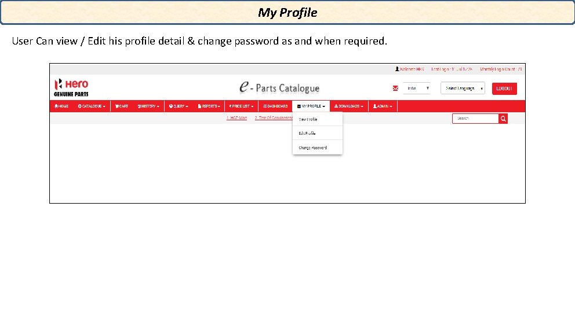This screenshot has height=328, width=575.
Task: Click the red Logout button
Action: 504,89
